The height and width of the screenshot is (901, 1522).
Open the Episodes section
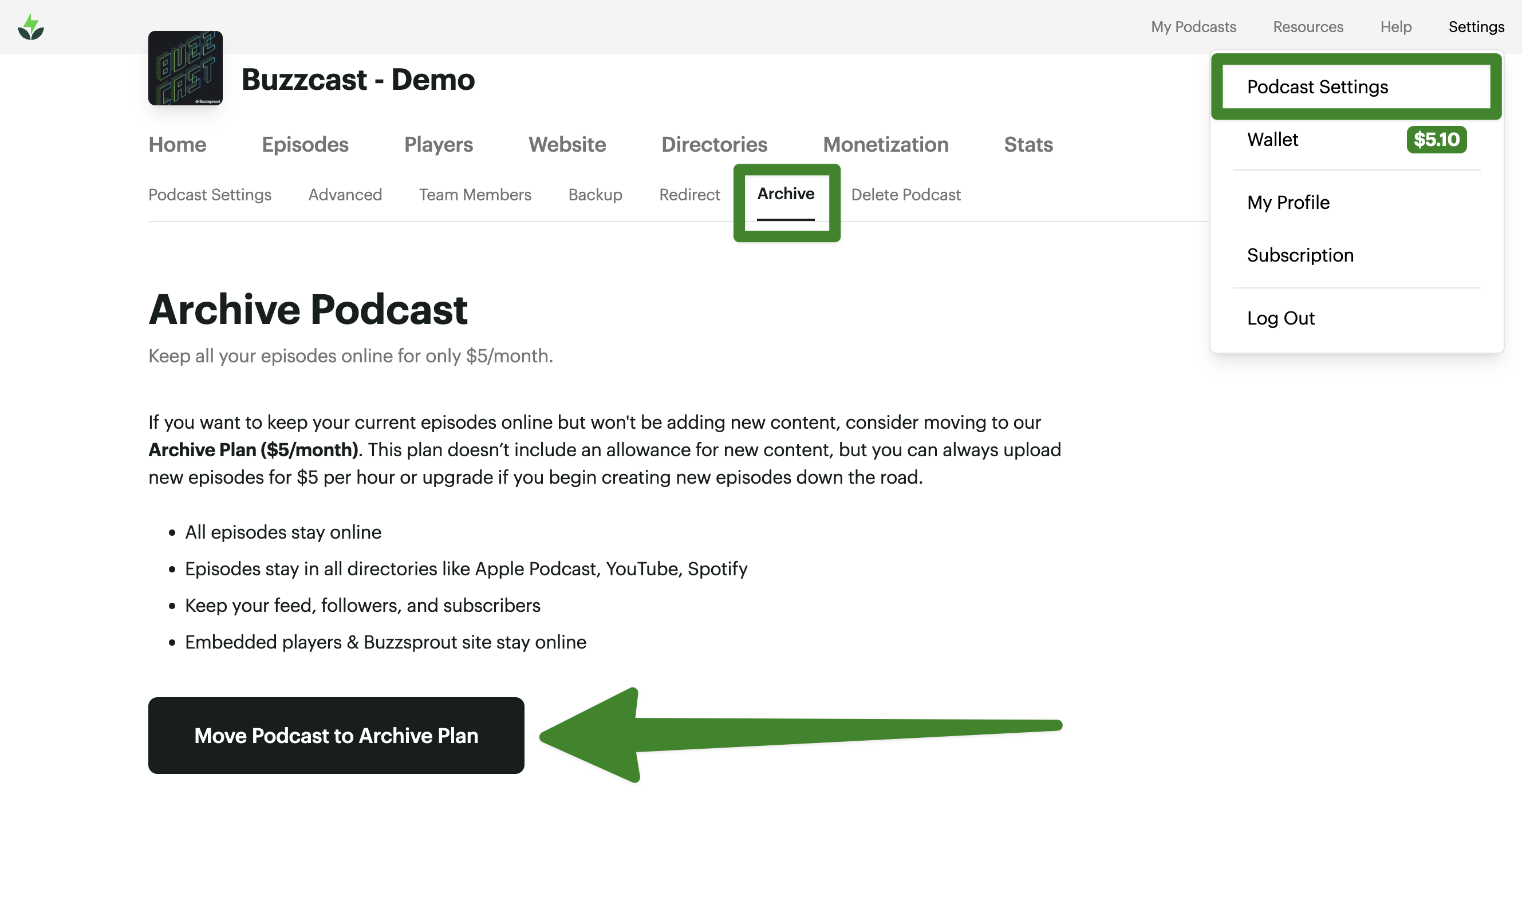(305, 144)
